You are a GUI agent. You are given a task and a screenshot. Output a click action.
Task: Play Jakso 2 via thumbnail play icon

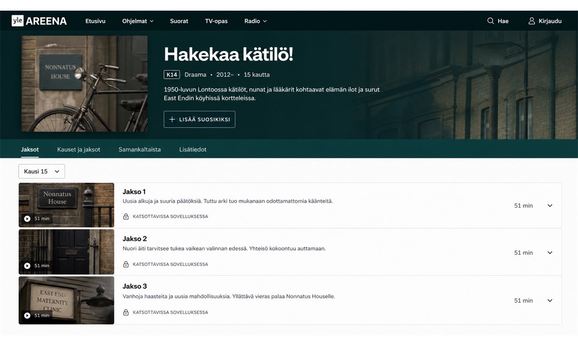(x=27, y=266)
